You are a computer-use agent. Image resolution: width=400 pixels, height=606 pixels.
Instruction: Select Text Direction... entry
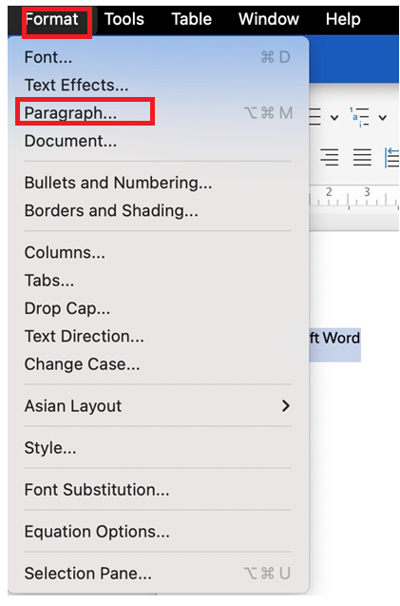158,336
